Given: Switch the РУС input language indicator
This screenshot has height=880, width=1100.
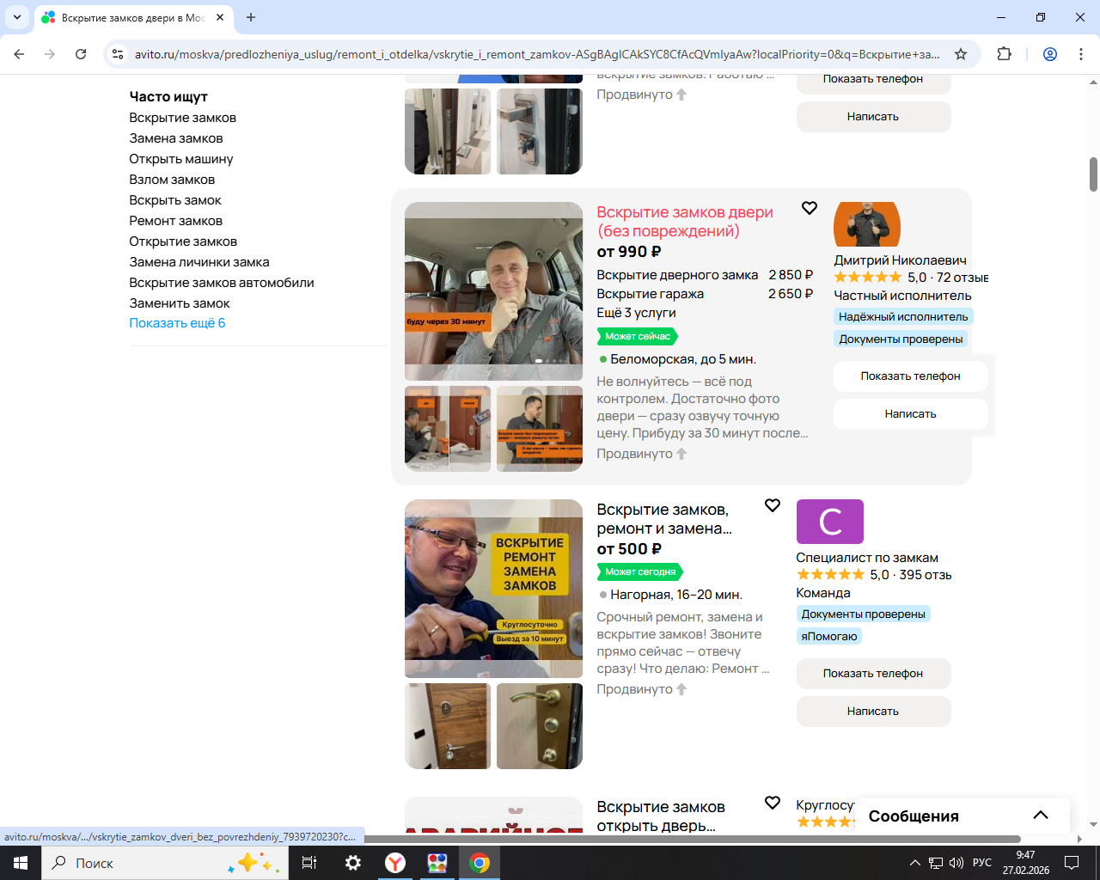Looking at the screenshot, I should pos(982,863).
